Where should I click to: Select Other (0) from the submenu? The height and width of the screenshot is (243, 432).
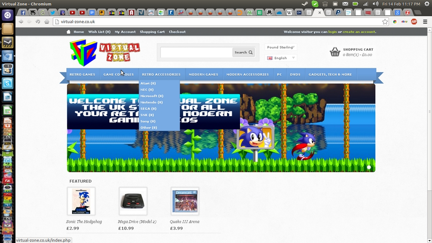tap(148, 128)
